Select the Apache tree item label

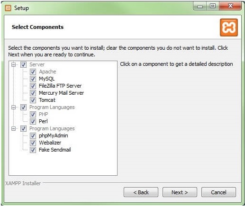pyautogui.click(x=47, y=72)
